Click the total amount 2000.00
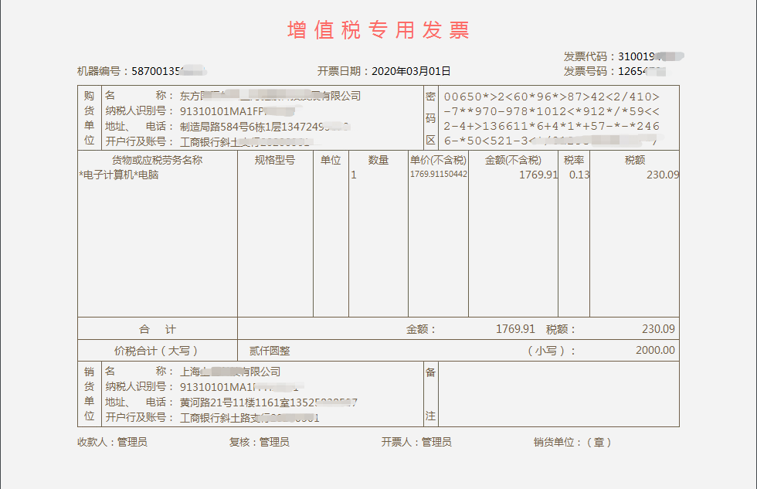The width and height of the screenshot is (757, 489). [655, 351]
